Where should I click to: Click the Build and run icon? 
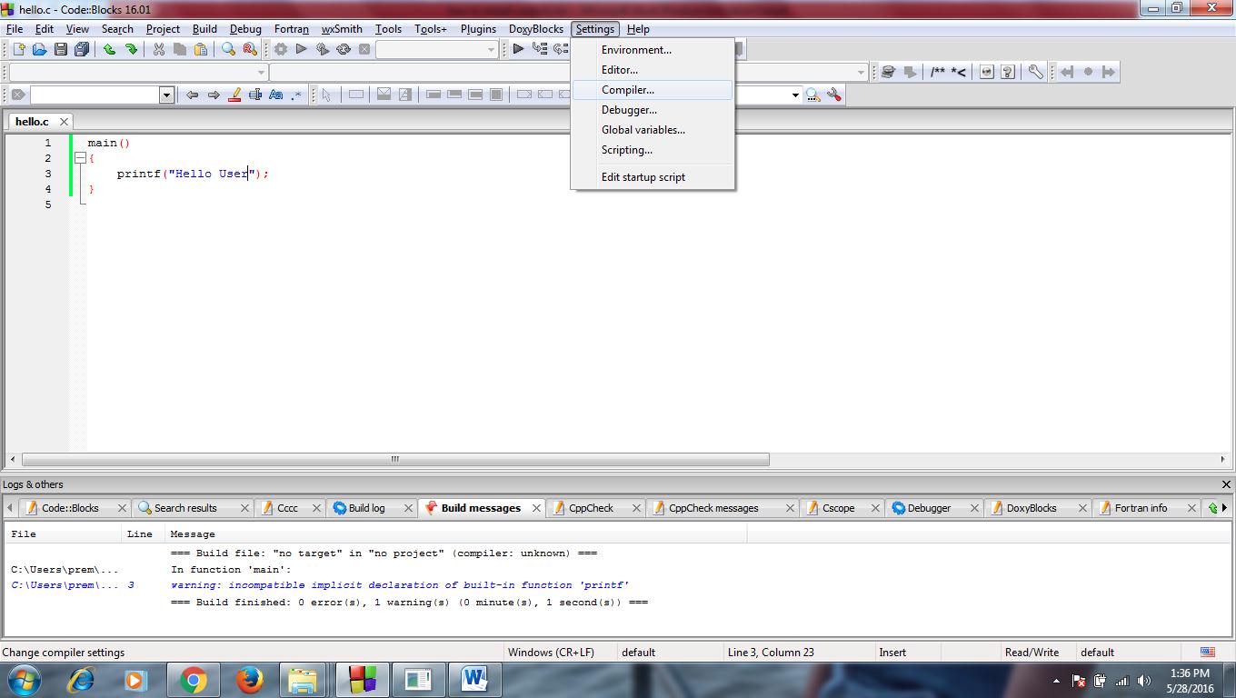coord(323,49)
